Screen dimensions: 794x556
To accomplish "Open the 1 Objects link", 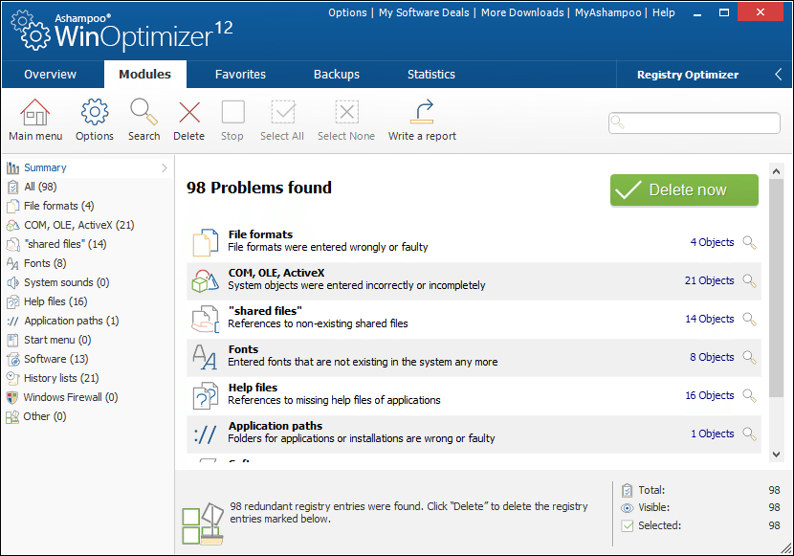I will click(x=712, y=434).
